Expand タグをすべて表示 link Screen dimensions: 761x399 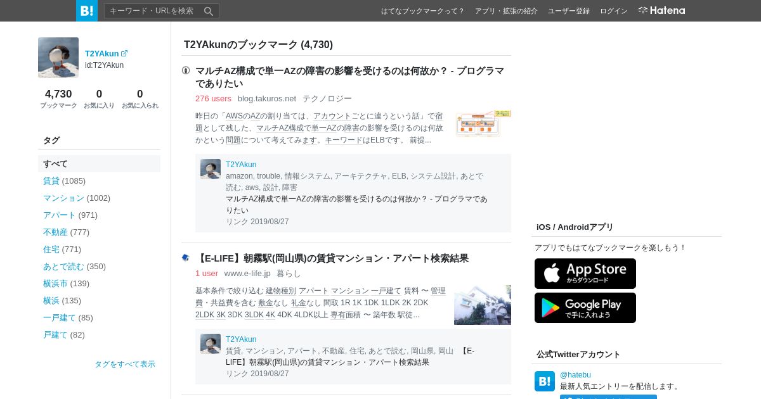tap(125, 364)
